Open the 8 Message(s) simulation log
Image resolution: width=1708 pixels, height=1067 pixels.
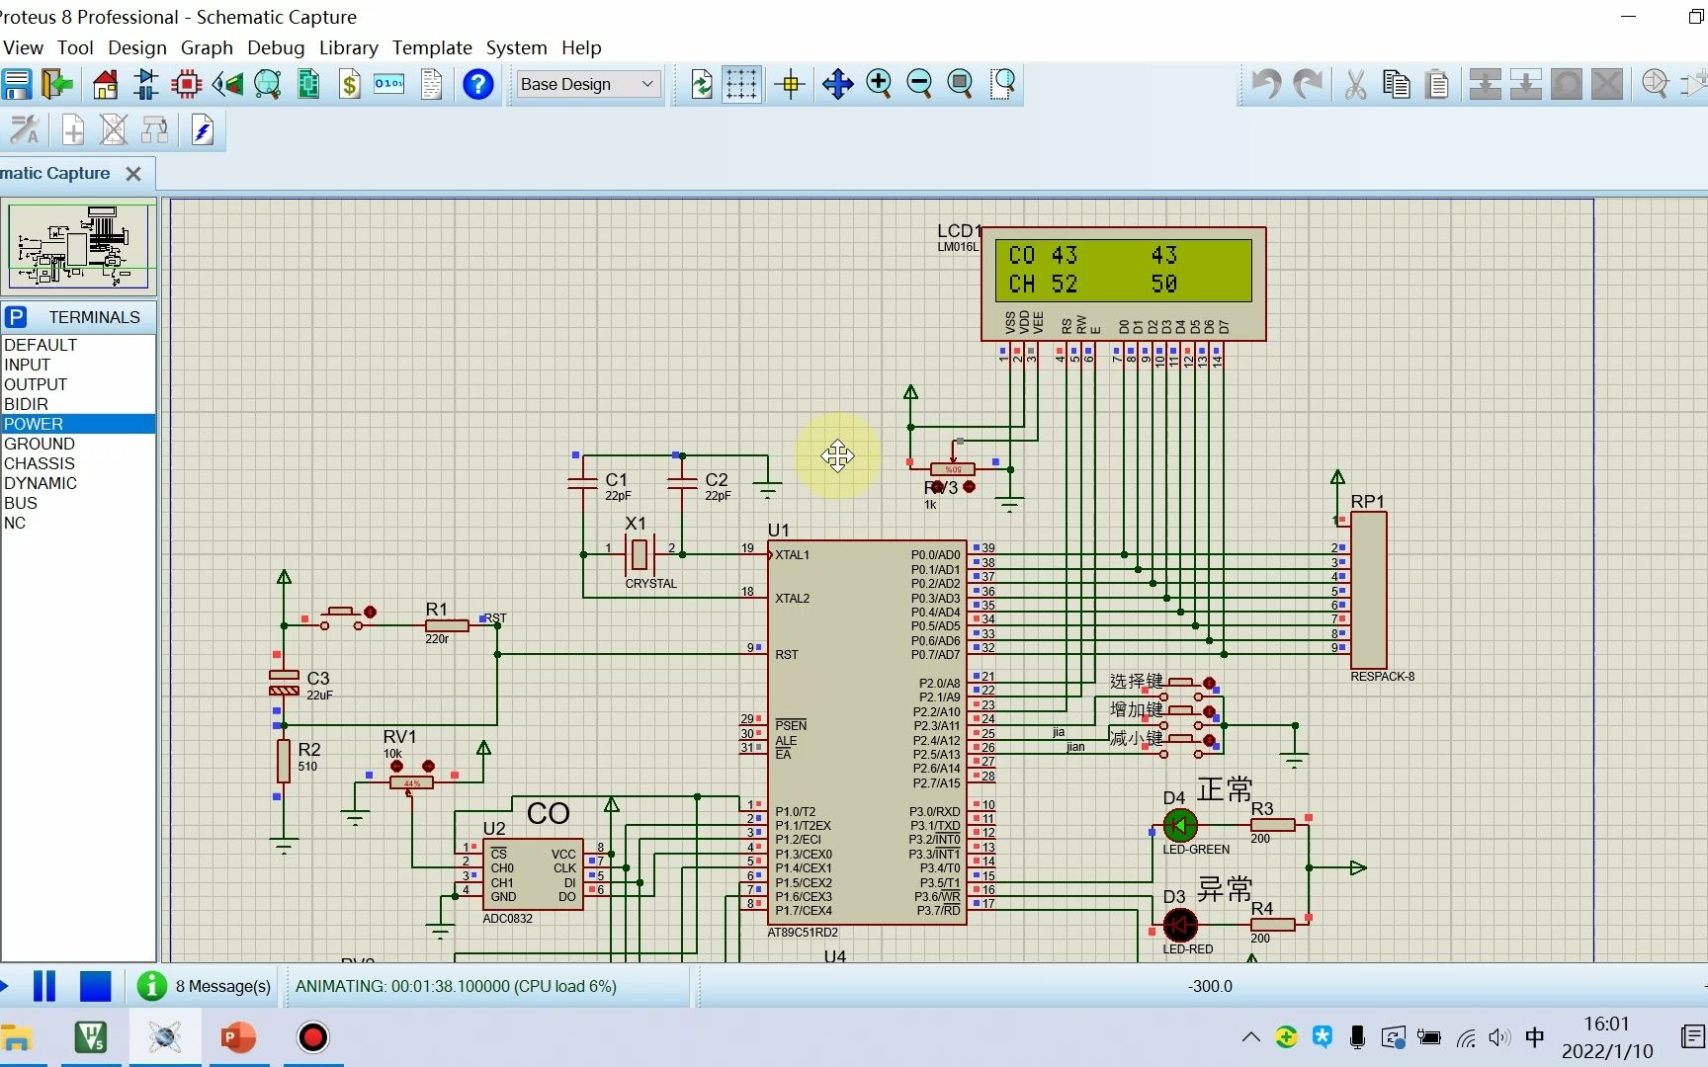tap(204, 986)
